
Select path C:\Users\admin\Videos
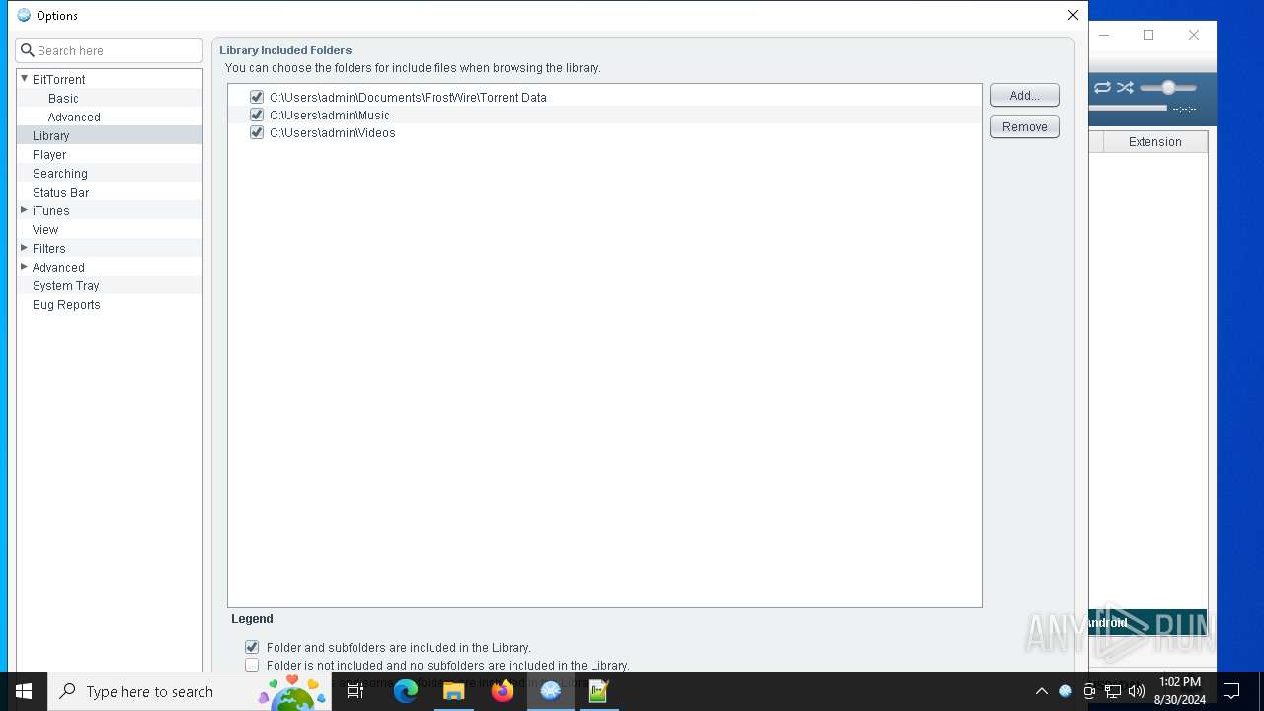(x=333, y=132)
